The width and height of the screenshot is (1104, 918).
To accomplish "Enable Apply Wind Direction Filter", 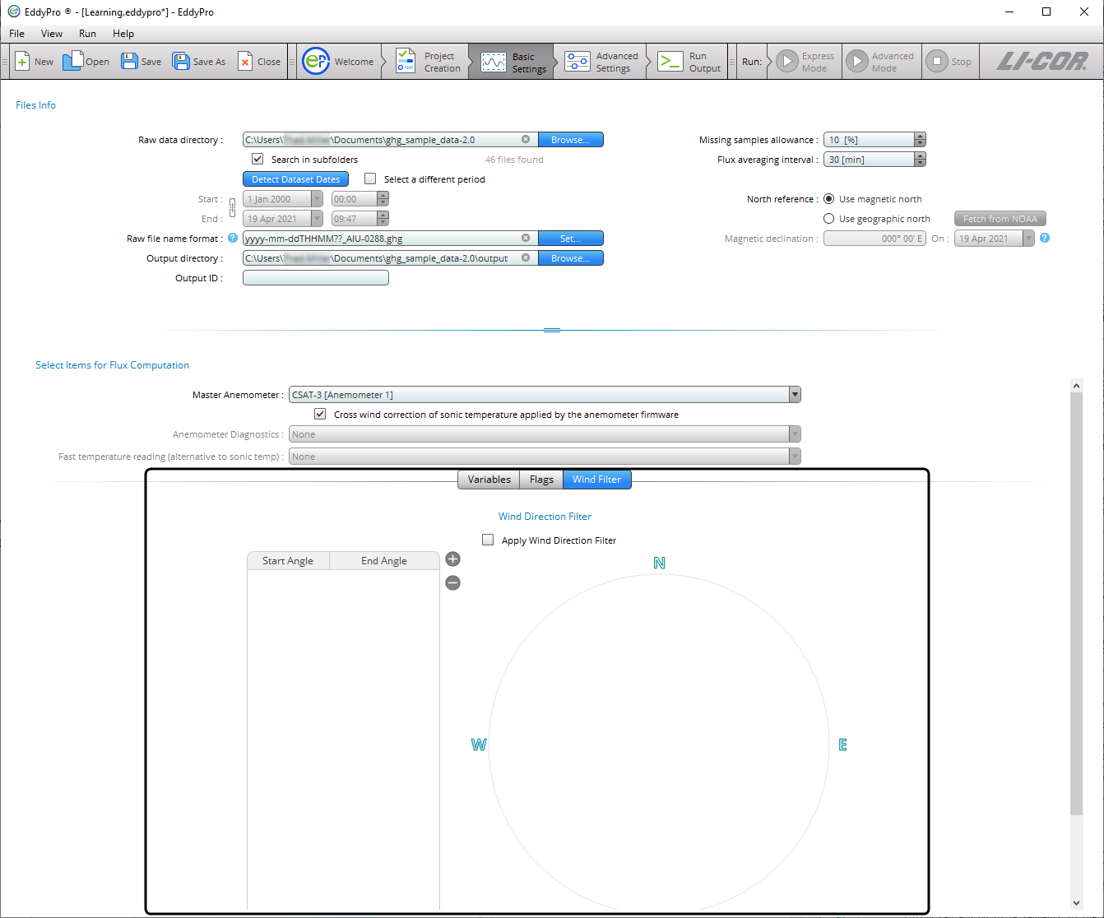I will pyautogui.click(x=488, y=540).
